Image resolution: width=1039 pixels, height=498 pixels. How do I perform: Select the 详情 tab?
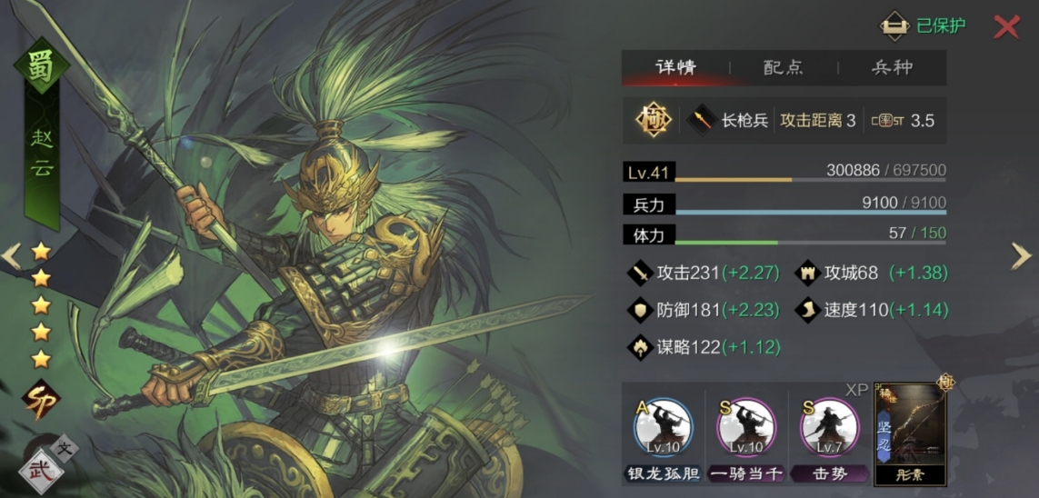pos(676,67)
